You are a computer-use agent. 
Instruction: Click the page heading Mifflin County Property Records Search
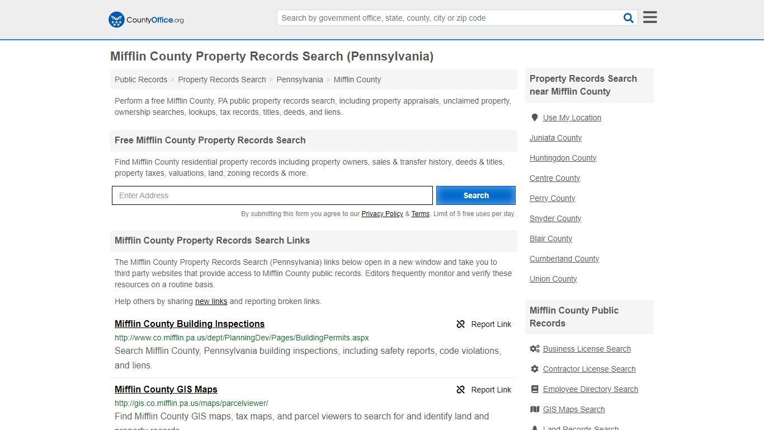click(272, 57)
